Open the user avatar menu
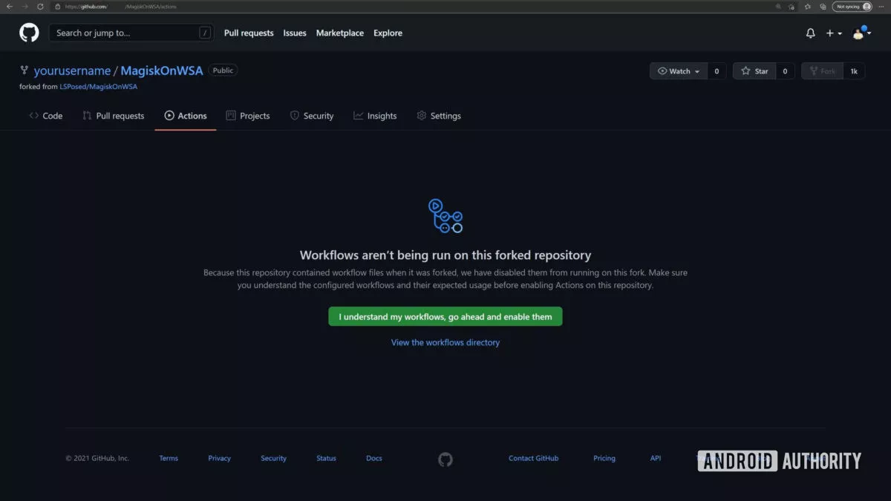The image size is (891, 501). 861,33
